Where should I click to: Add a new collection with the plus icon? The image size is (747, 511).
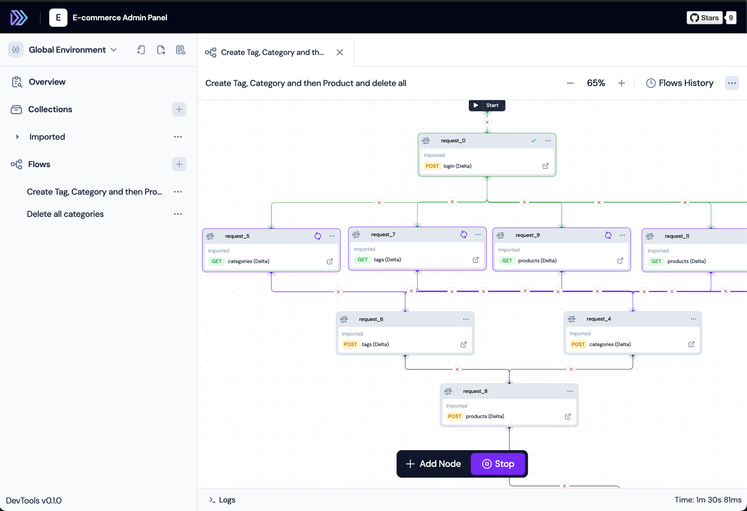click(179, 109)
